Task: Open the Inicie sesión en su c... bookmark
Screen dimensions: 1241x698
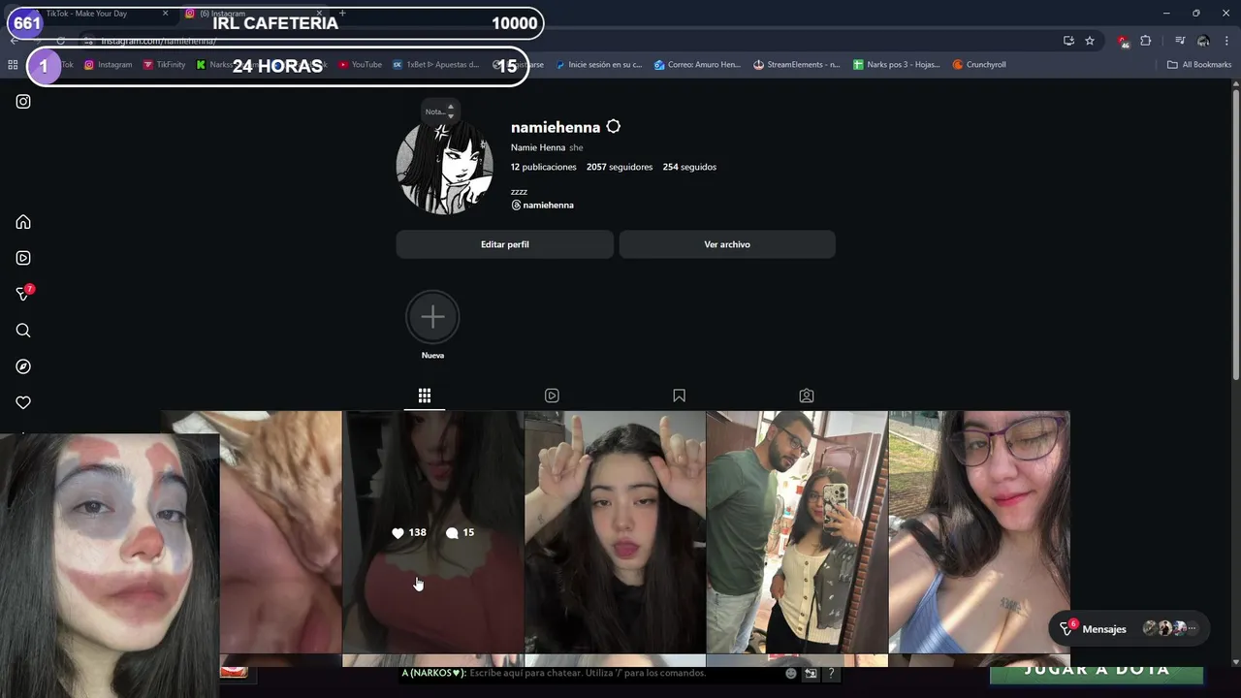Action: pyautogui.click(x=598, y=65)
